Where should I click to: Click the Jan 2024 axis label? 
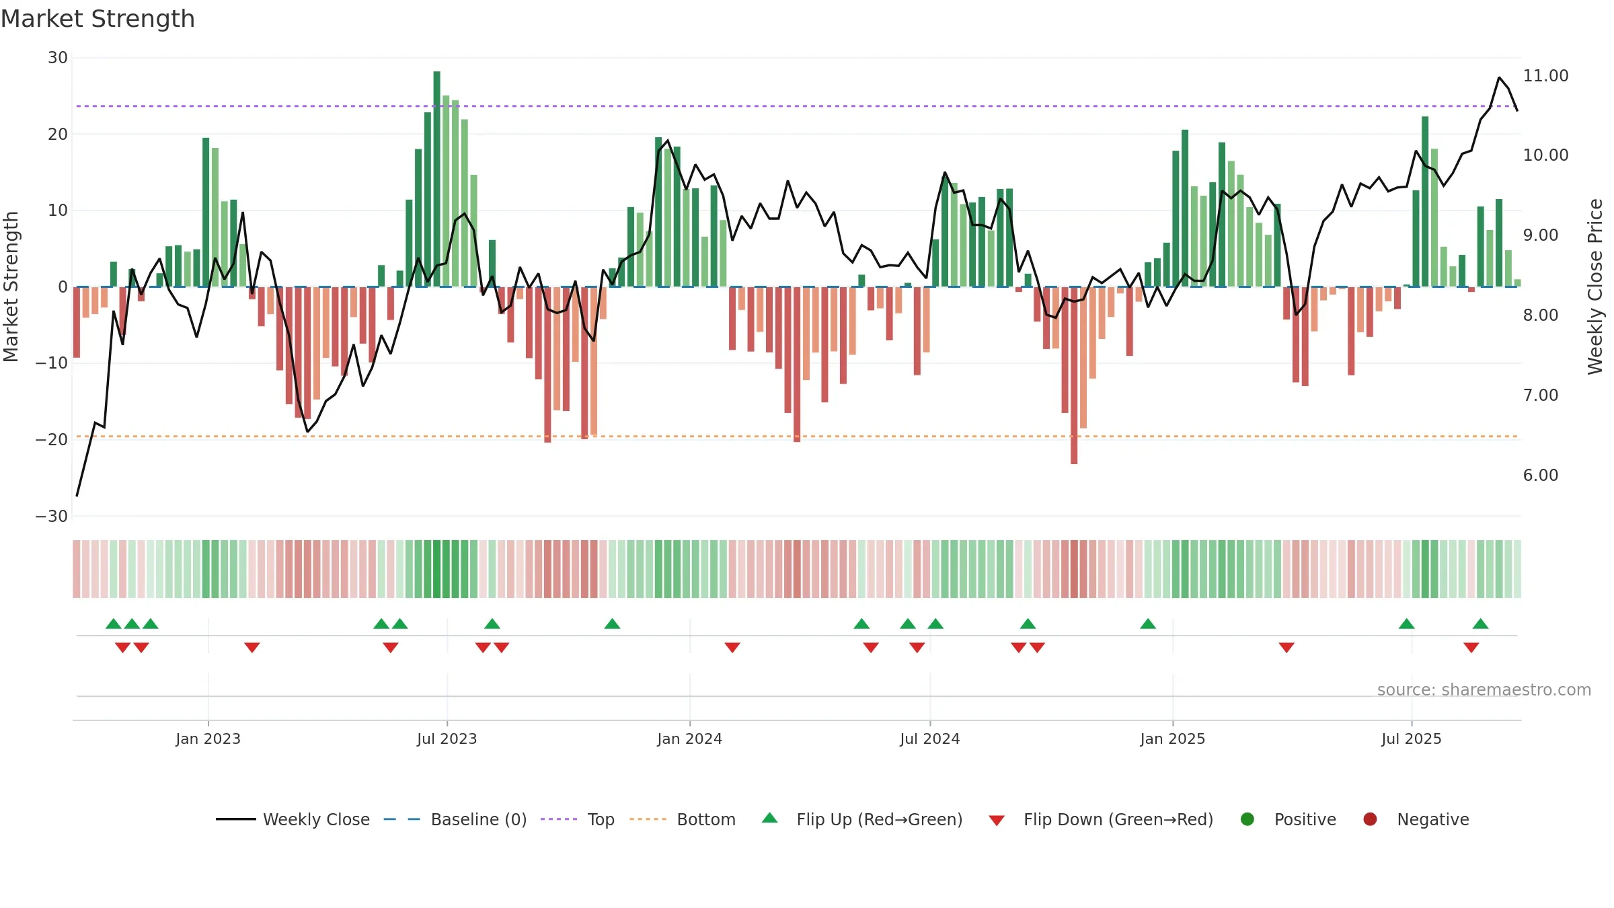(690, 739)
